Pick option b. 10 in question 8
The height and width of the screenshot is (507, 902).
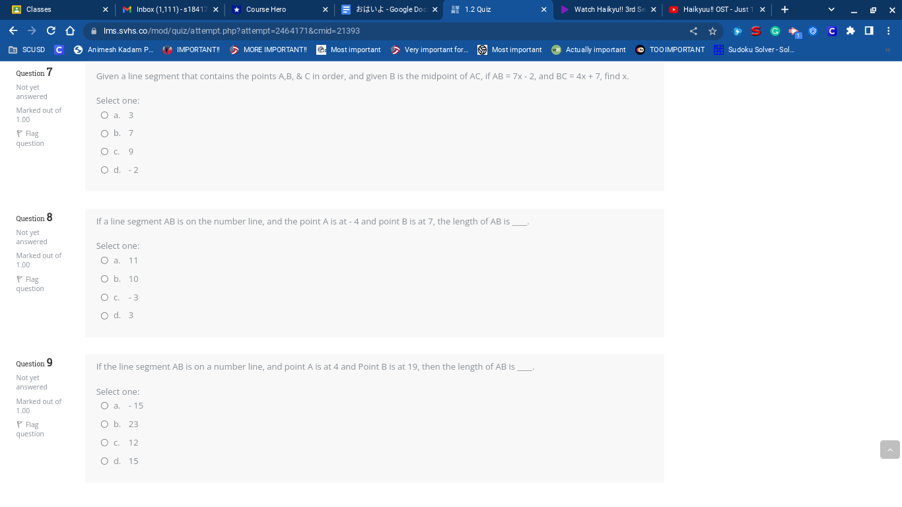[104, 279]
